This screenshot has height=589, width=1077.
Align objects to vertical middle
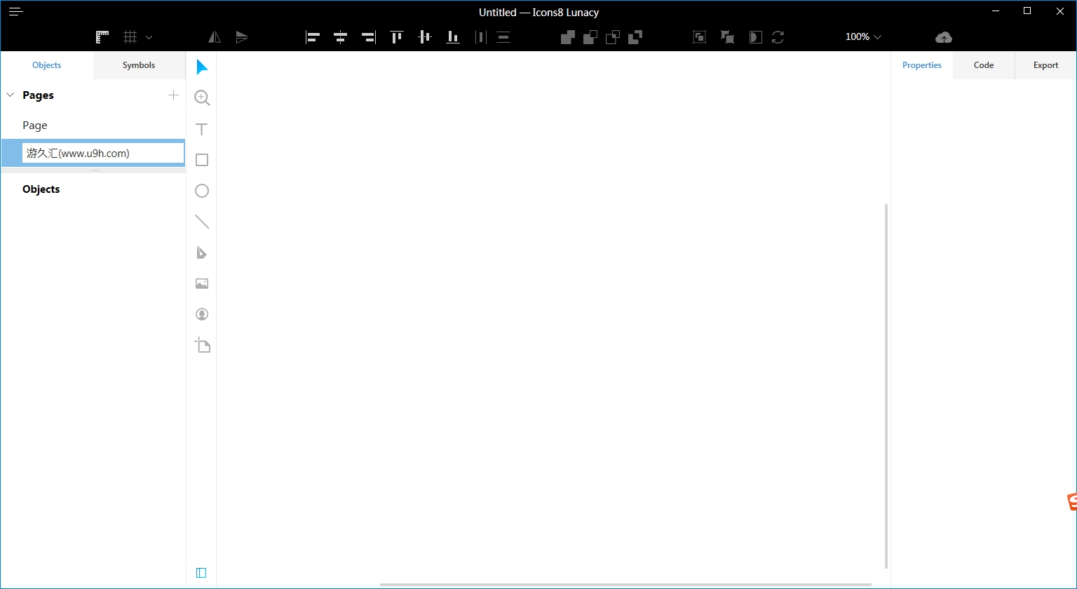tap(425, 37)
